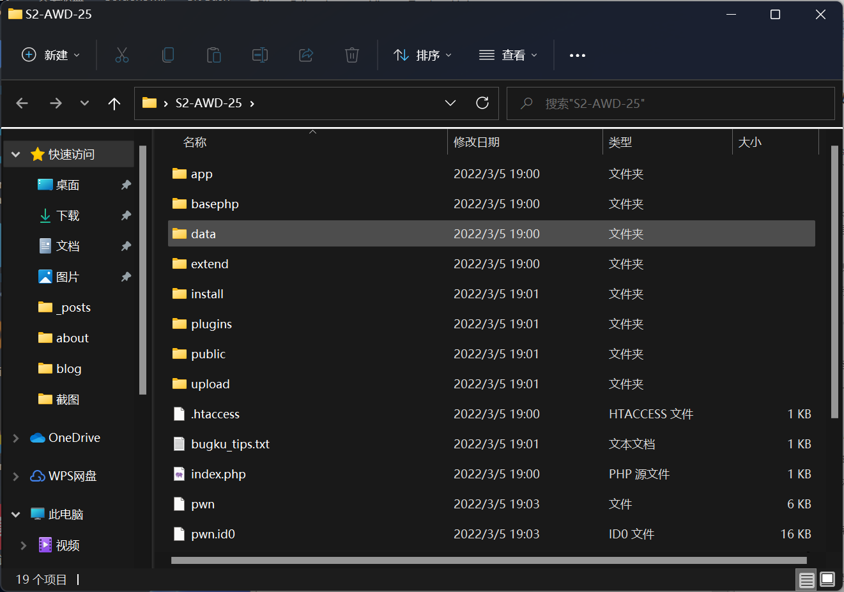The image size is (844, 592).
Task: Click the horizontal scrollbar in file list
Action: coord(489,561)
